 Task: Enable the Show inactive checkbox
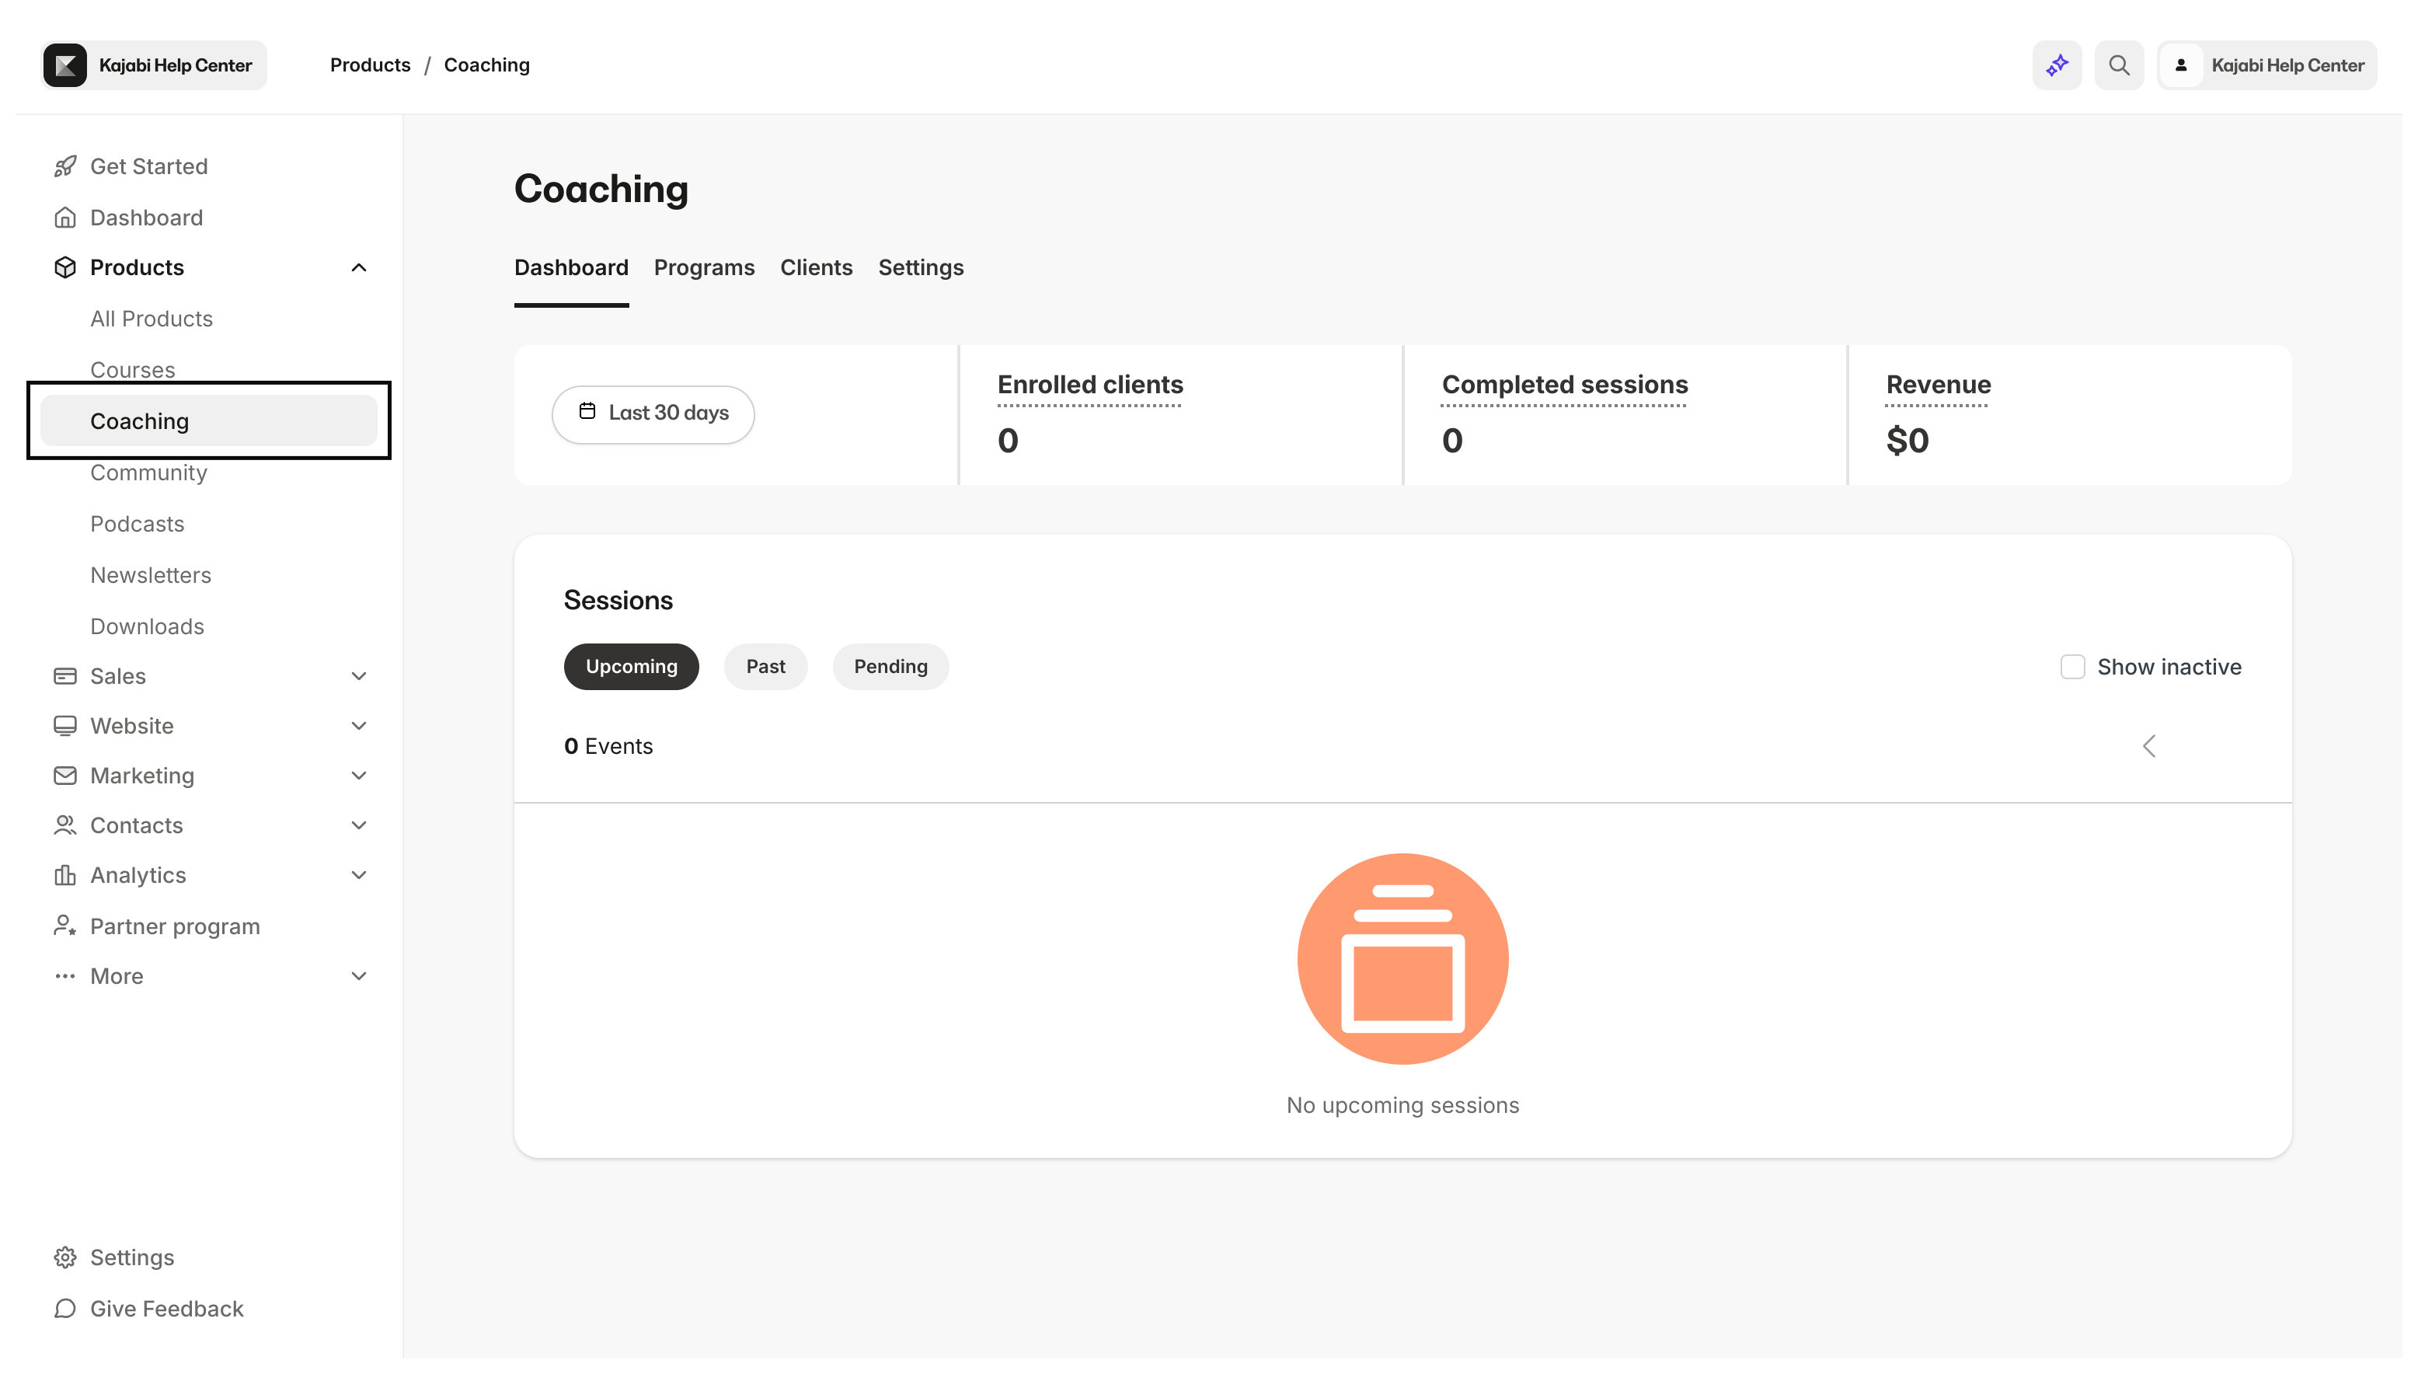click(2073, 666)
